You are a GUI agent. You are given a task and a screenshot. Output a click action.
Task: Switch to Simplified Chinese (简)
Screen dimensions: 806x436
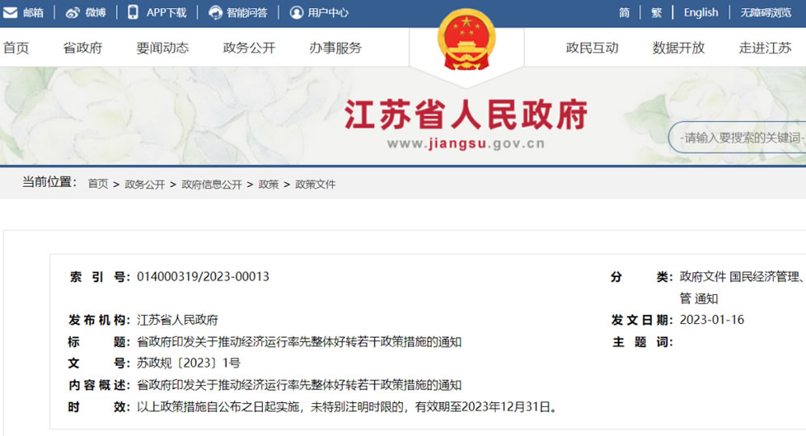624,12
